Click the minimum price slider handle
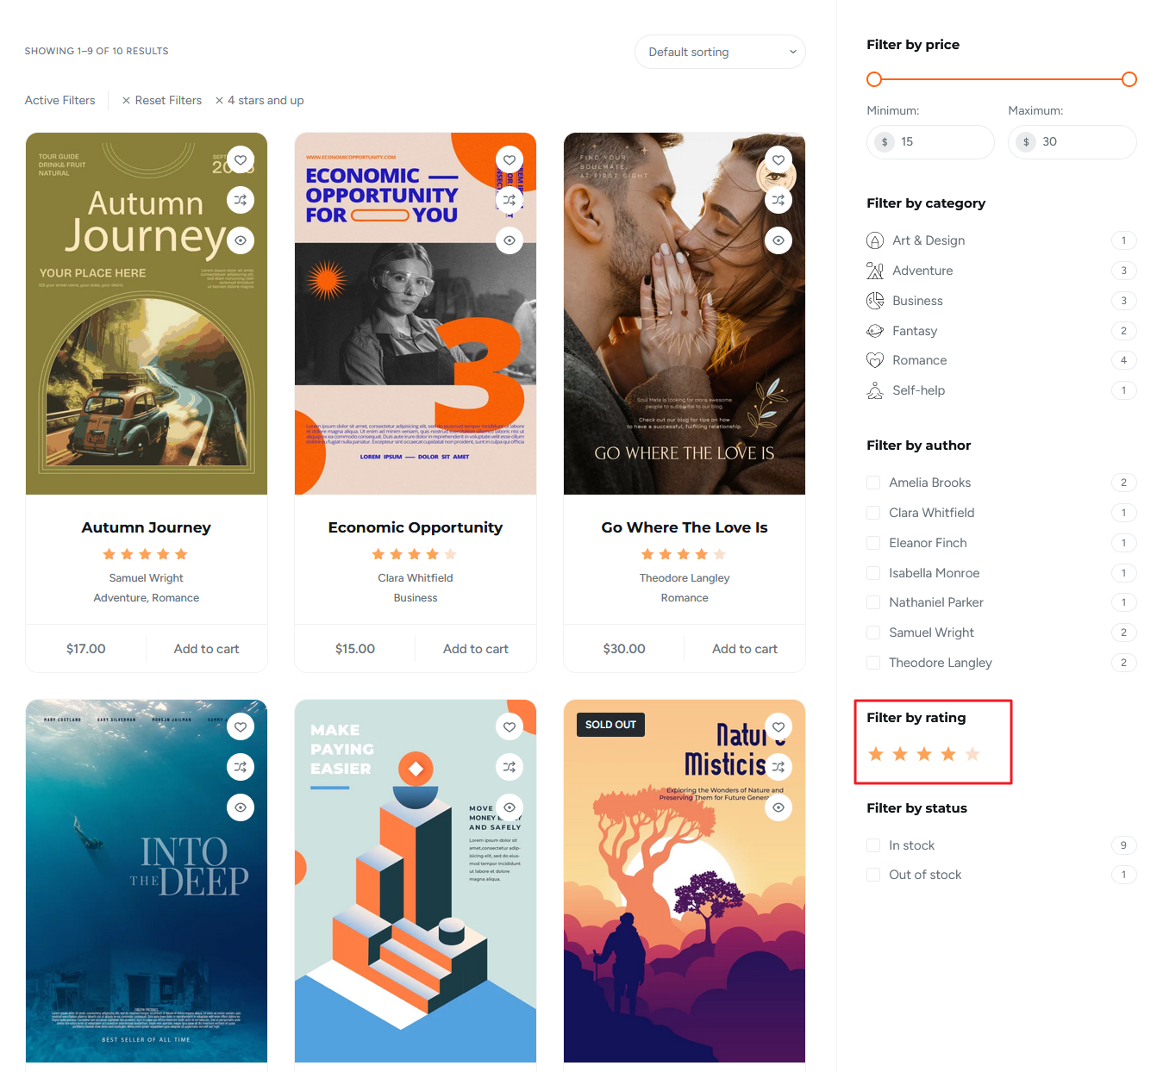The image size is (1163, 1072). pos(874,79)
